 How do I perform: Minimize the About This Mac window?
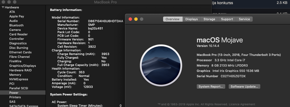coord(136,19)
